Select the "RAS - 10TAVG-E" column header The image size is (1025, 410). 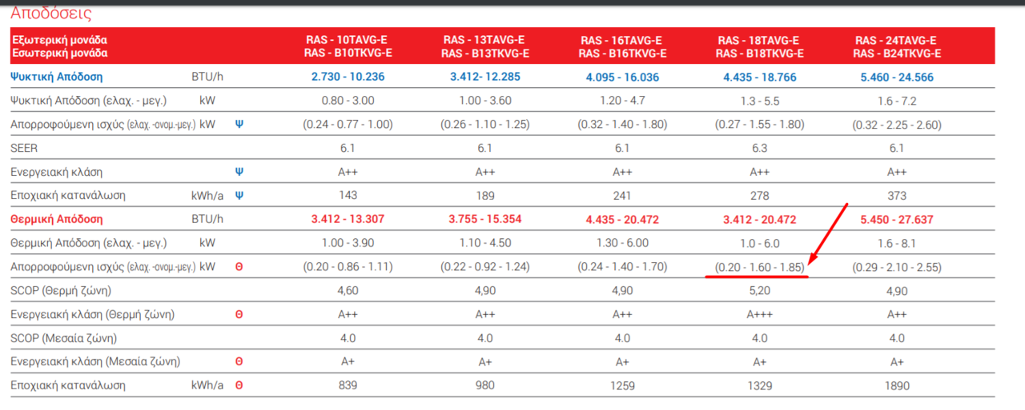[x=348, y=40]
